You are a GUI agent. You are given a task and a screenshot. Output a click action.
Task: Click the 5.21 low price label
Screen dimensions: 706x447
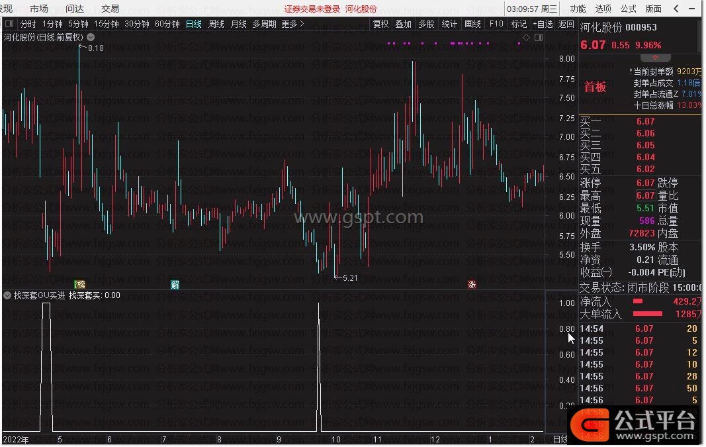(350, 278)
